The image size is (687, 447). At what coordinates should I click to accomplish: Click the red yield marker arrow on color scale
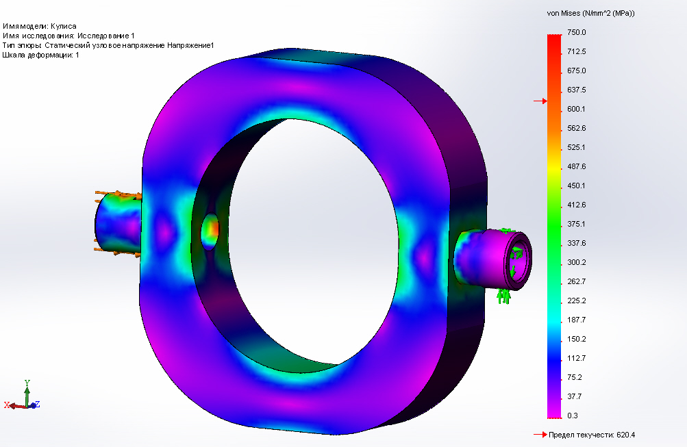click(x=540, y=101)
